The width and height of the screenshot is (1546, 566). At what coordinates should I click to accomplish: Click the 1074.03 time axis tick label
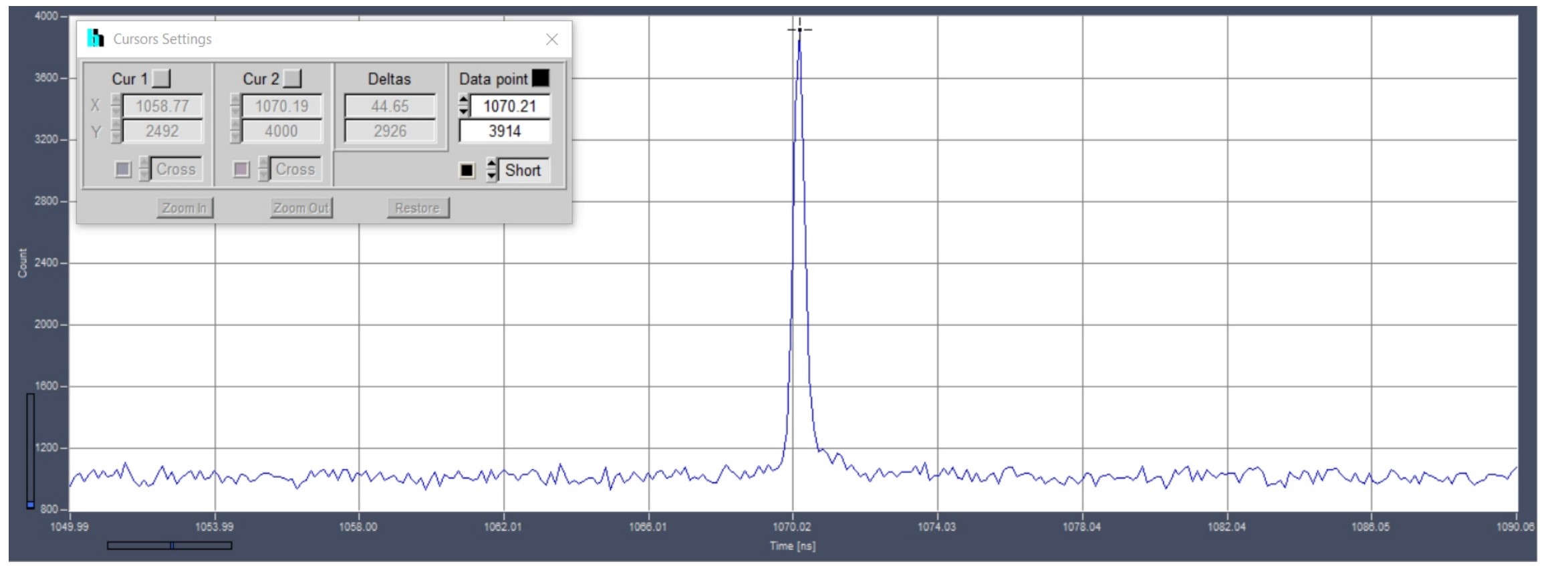[x=936, y=527]
